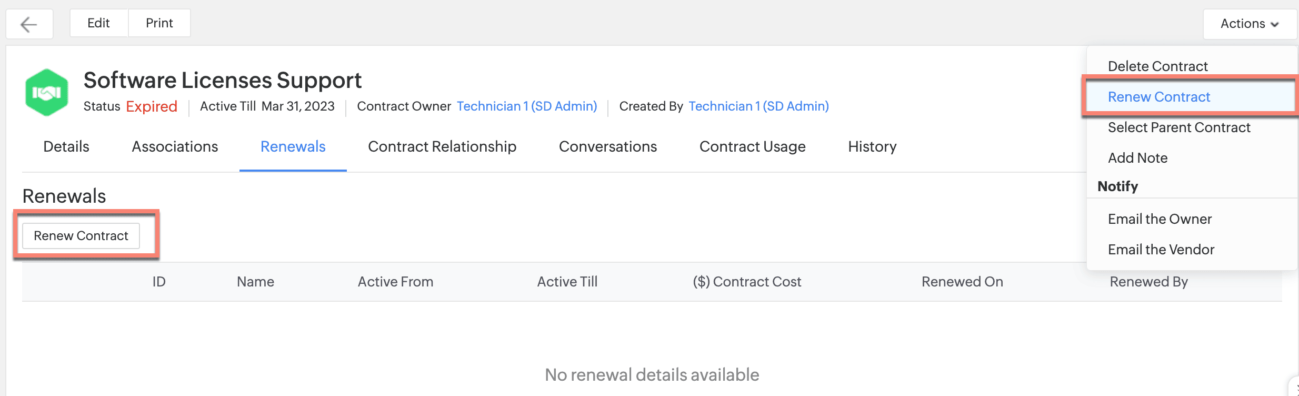This screenshot has width=1299, height=396.
Task: Go to Contract Relationship tab
Action: [x=442, y=146]
